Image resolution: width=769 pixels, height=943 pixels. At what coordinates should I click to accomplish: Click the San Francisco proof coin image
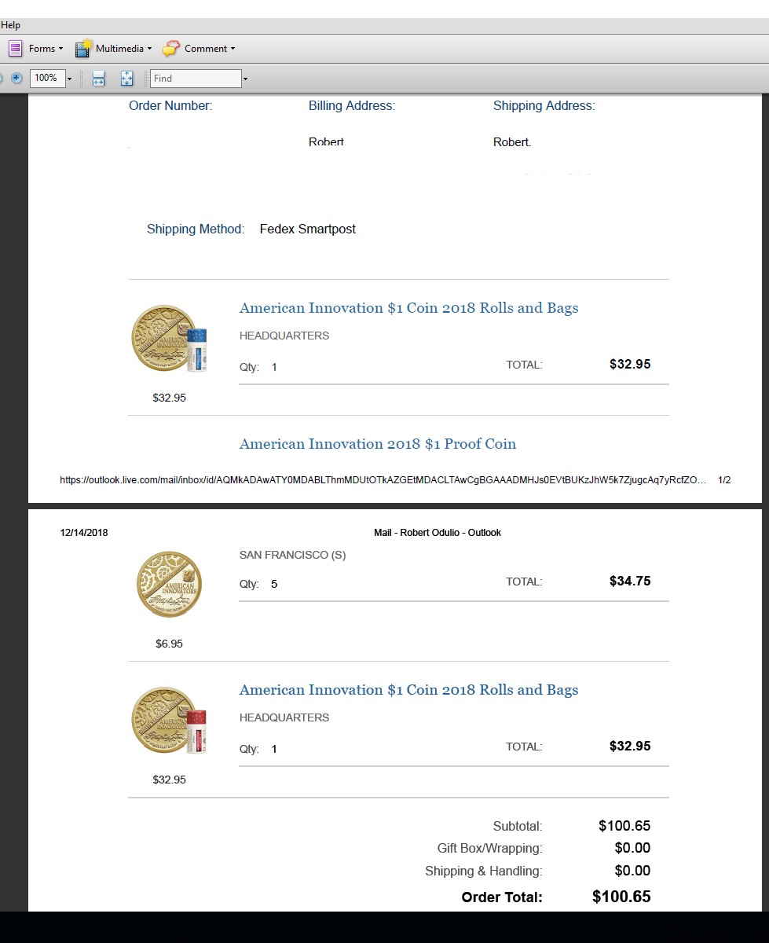click(x=169, y=584)
